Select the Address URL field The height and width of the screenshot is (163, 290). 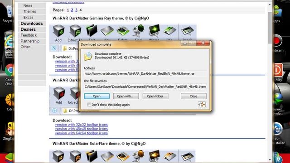click(x=145, y=73)
